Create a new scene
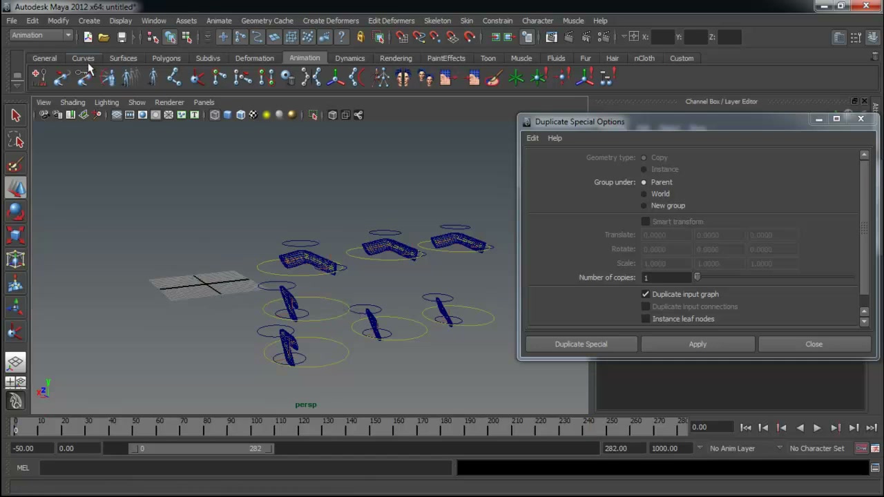 point(88,37)
